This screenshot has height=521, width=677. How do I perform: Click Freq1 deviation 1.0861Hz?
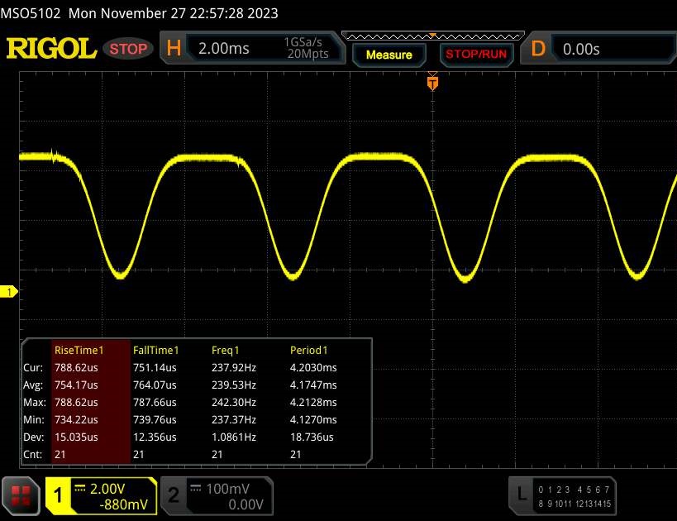[234, 437]
